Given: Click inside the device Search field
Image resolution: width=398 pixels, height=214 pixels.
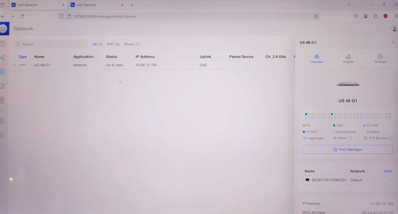Looking at the screenshot, I should coord(51,44).
